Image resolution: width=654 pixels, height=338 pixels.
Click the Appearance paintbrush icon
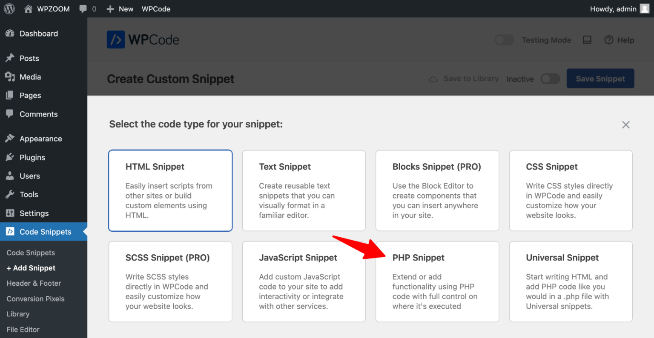[9, 138]
